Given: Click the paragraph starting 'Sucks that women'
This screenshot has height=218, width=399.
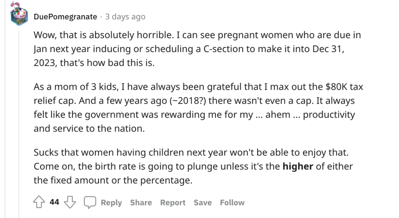Looking at the screenshot, I should coord(193,166).
